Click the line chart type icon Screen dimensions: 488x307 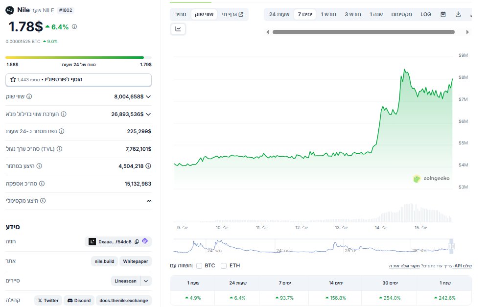pos(178,29)
